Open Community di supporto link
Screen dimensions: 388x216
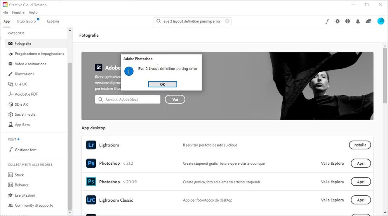tap(36, 205)
